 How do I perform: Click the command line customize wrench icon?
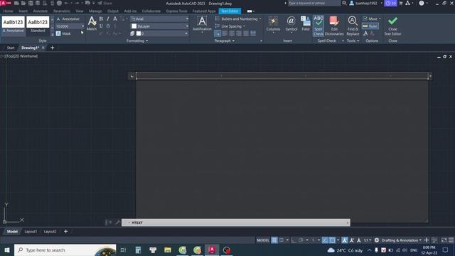click(x=117, y=223)
